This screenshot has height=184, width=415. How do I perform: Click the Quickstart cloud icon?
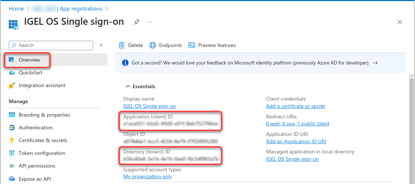pyautogui.click(x=12, y=73)
